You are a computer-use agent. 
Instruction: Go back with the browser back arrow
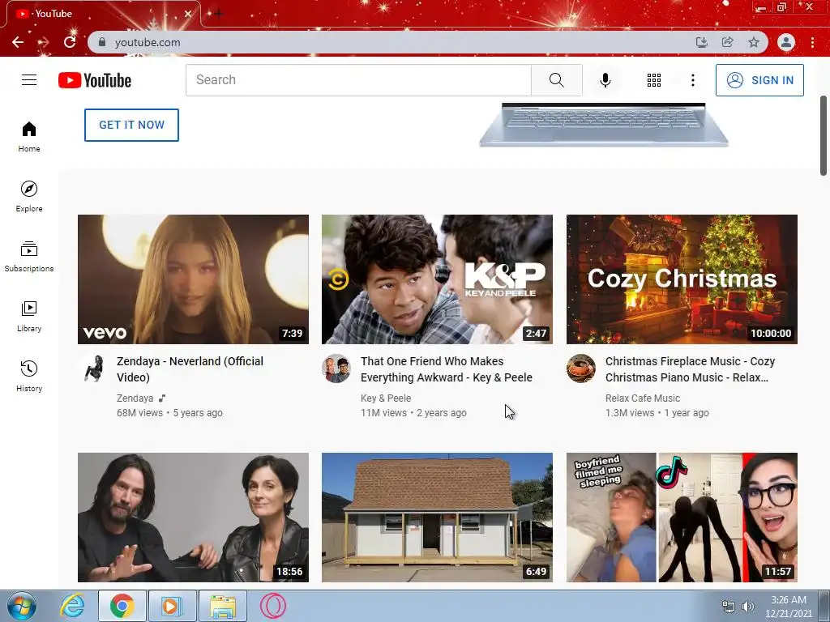point(18,42)
